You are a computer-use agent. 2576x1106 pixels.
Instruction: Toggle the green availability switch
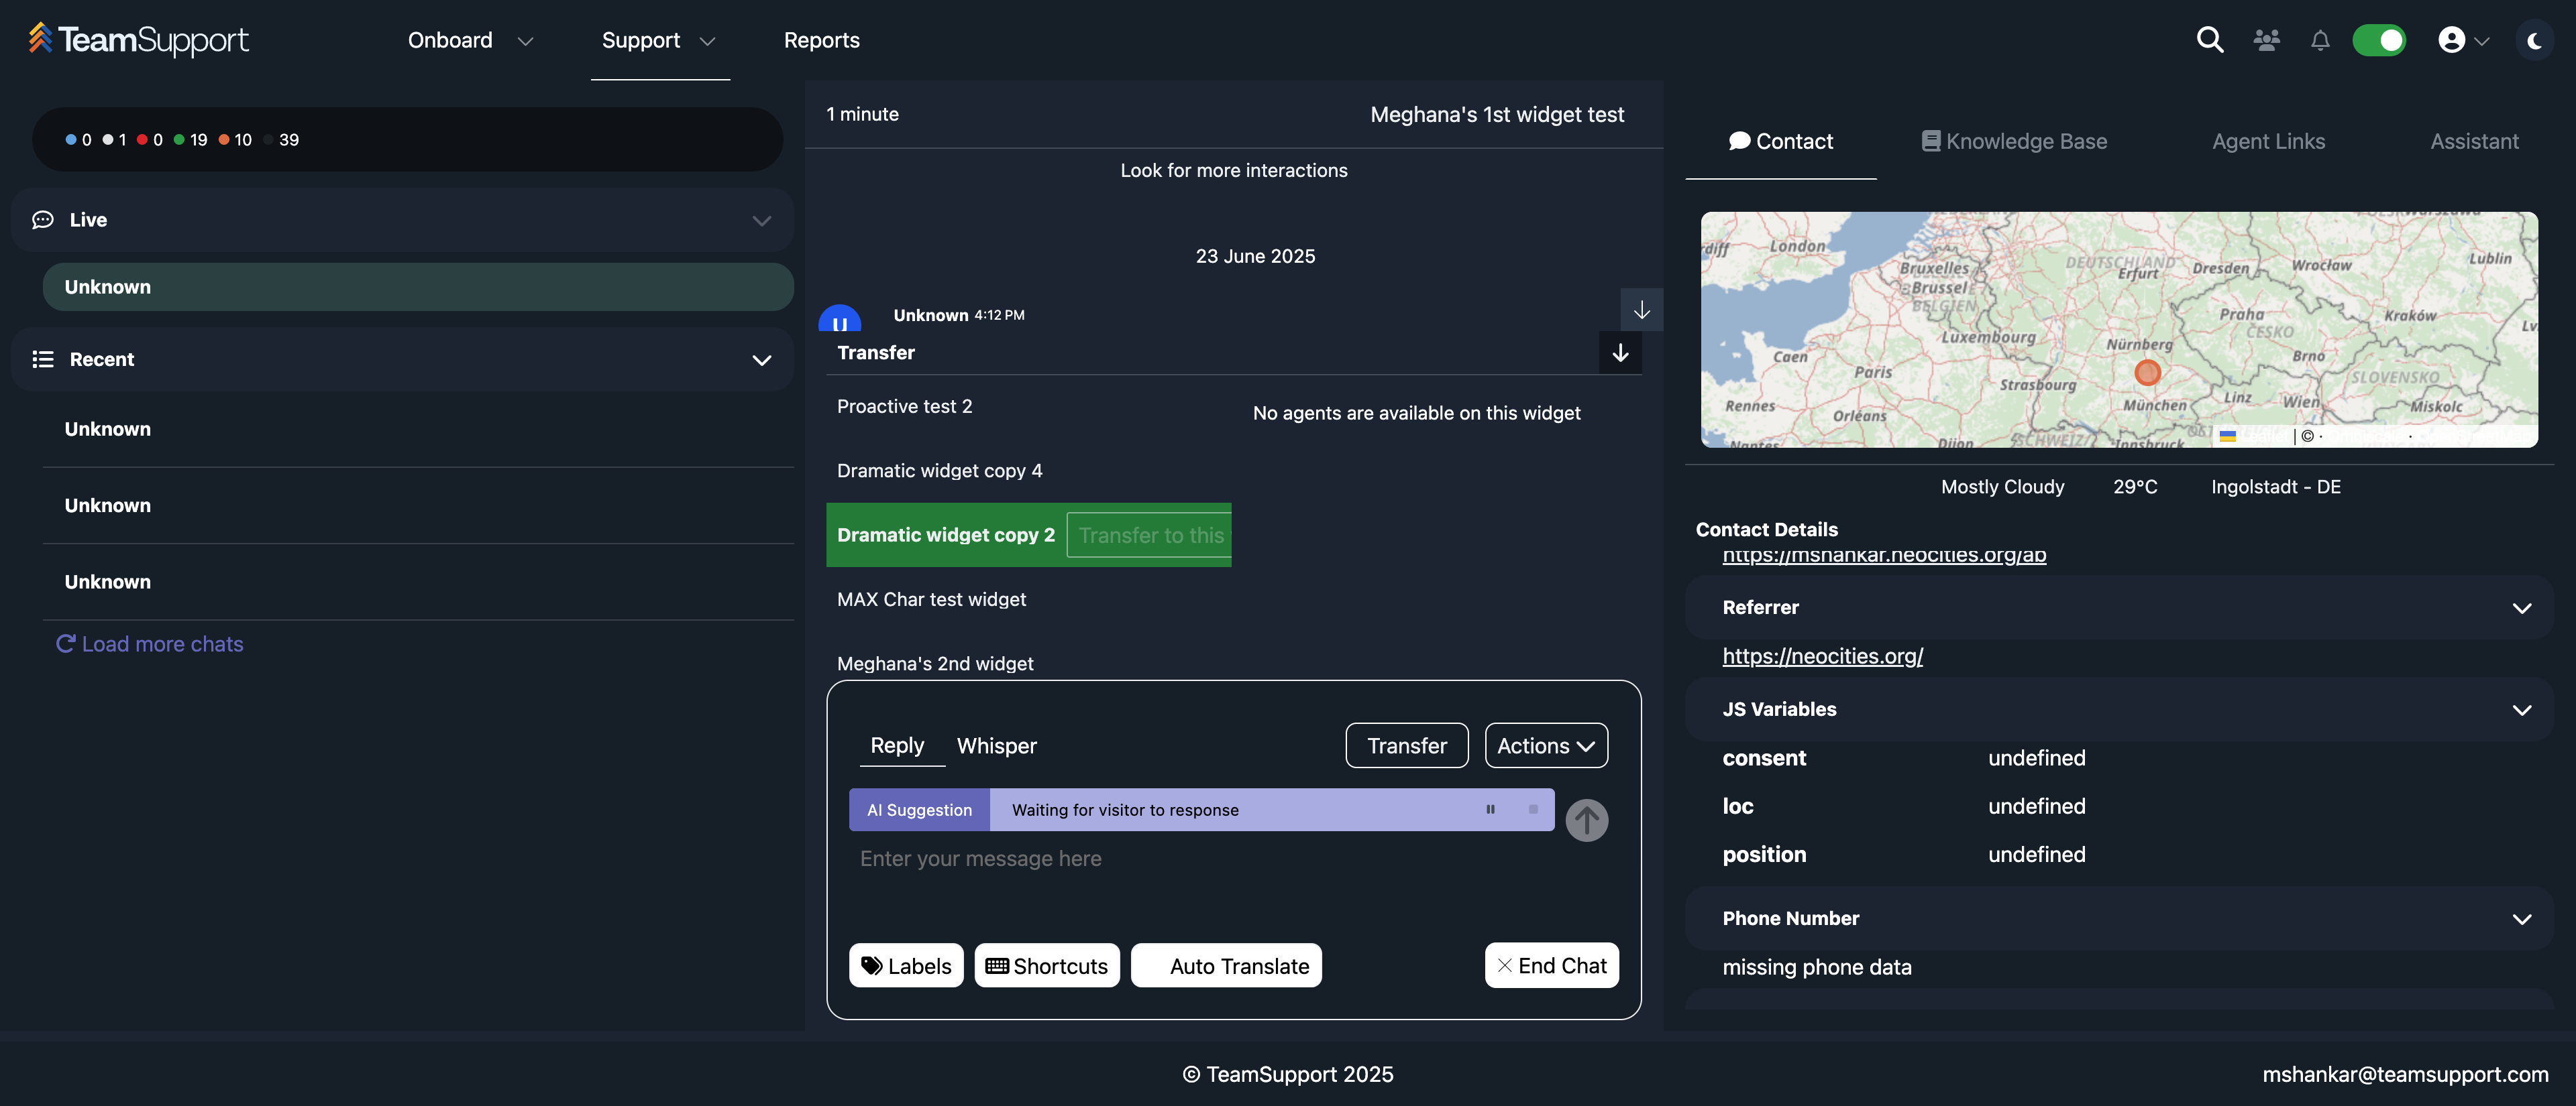click(2379, 40)
